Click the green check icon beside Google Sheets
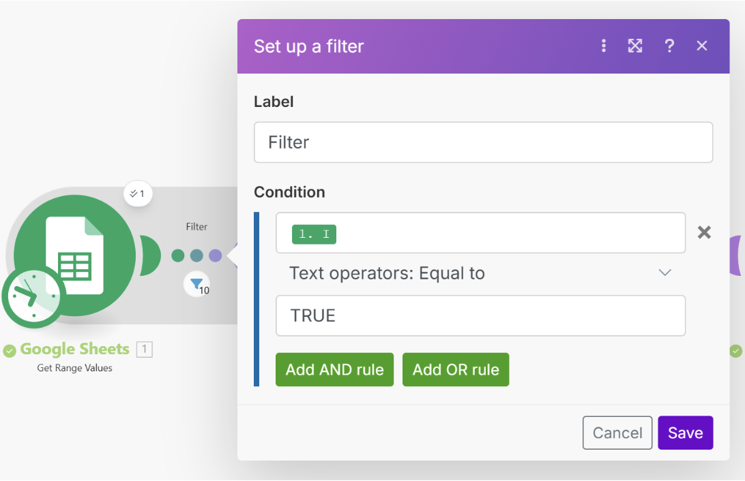Image resolution: width=745 pixels, height=481 pixels. [10, 351]
